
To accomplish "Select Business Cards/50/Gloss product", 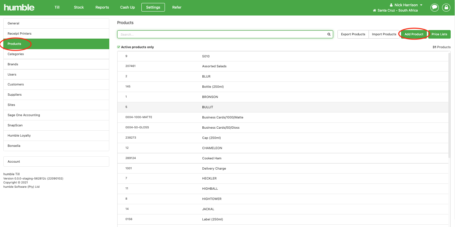I will pyautogui.click(x=283, y=128).
